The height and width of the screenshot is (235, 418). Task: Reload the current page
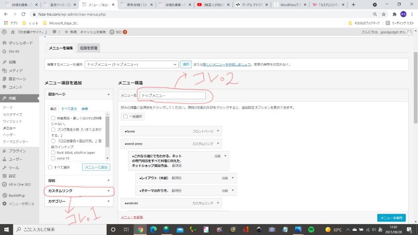24,14
